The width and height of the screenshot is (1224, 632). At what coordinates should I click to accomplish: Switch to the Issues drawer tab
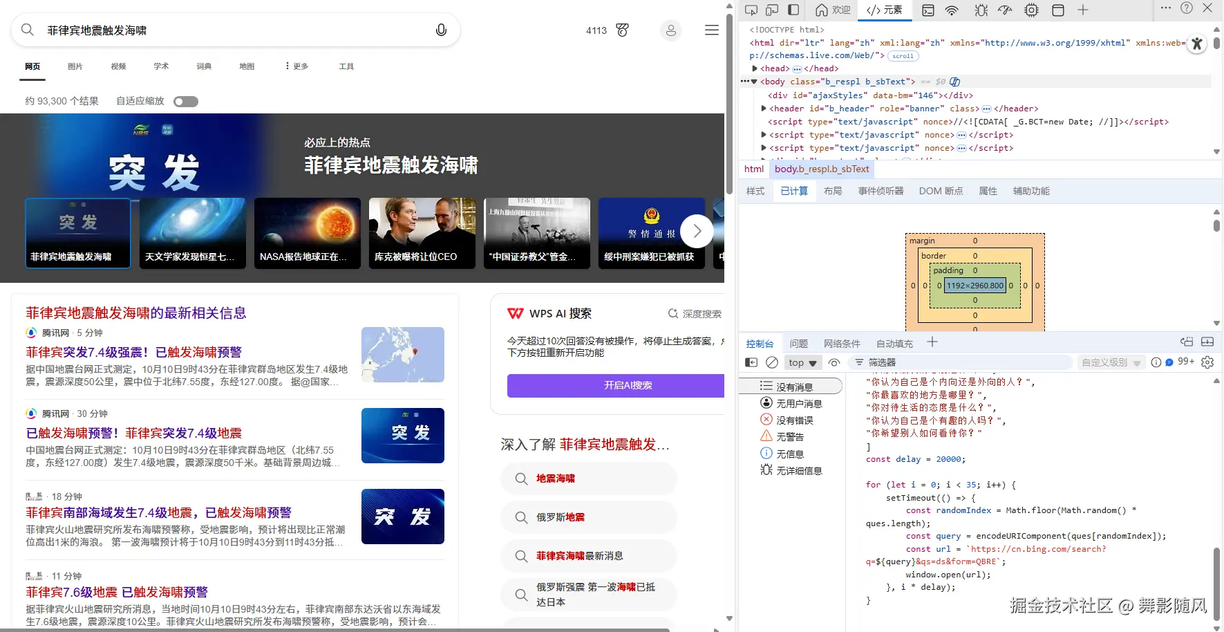[x=799, y=344]
